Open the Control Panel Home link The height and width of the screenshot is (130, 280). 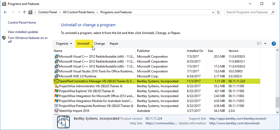22,23
